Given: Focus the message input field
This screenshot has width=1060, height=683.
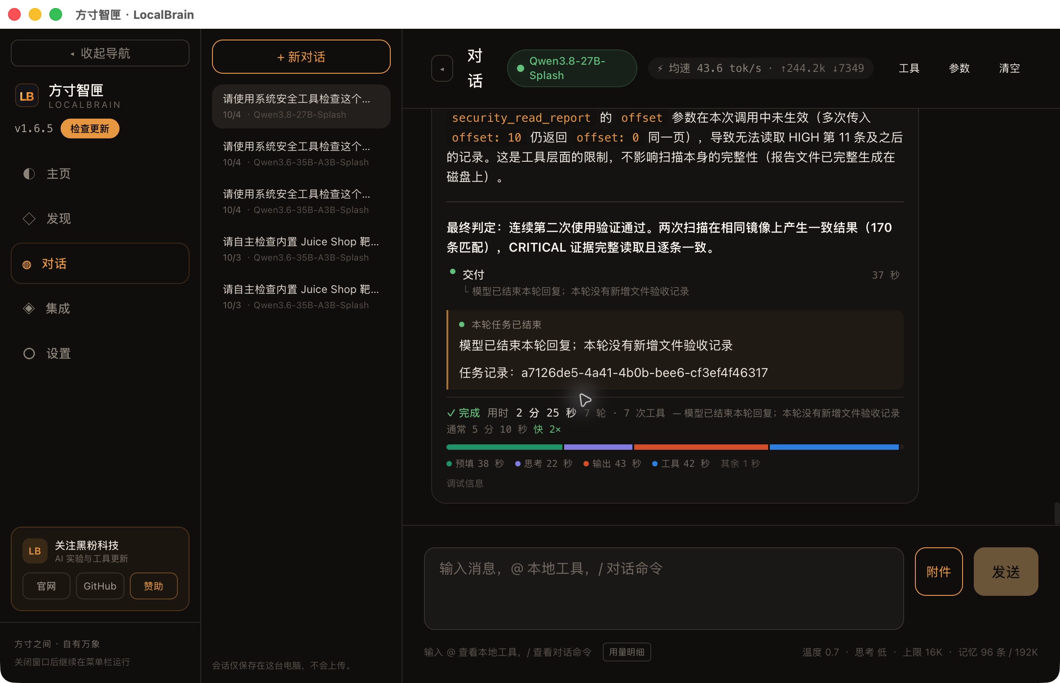Looking at the screenshot, I should [664, 588].
